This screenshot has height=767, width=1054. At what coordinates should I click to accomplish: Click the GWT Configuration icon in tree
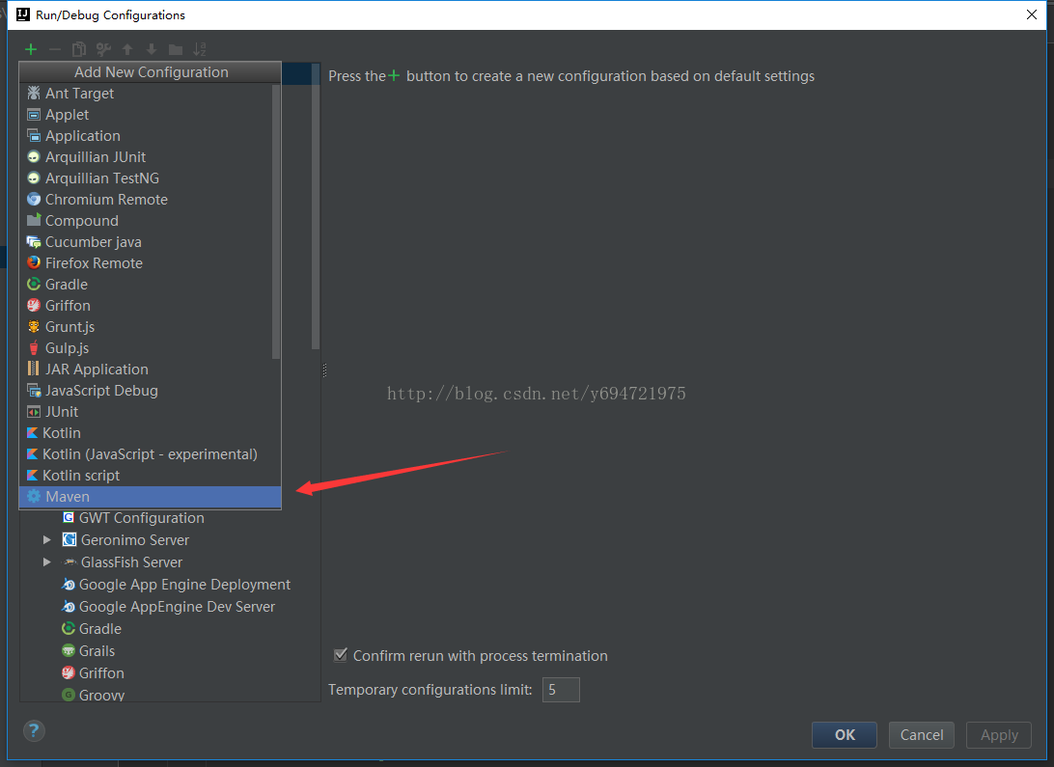tap(69, 517)
